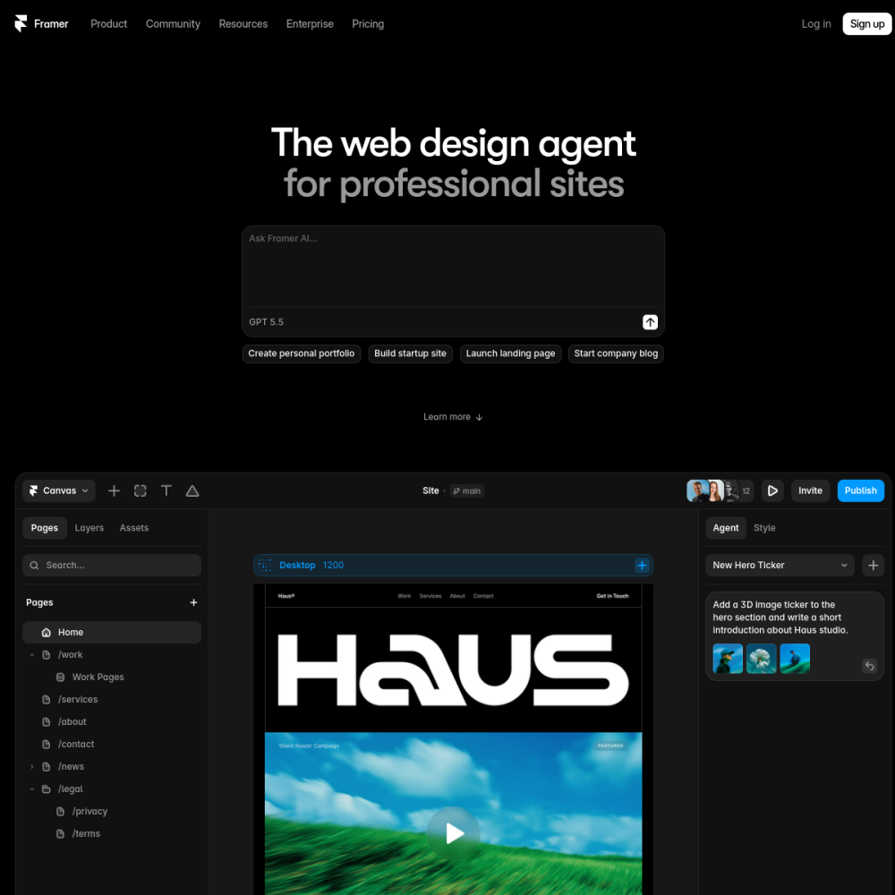Play the video in the Haus preview

tap(453, 833)
